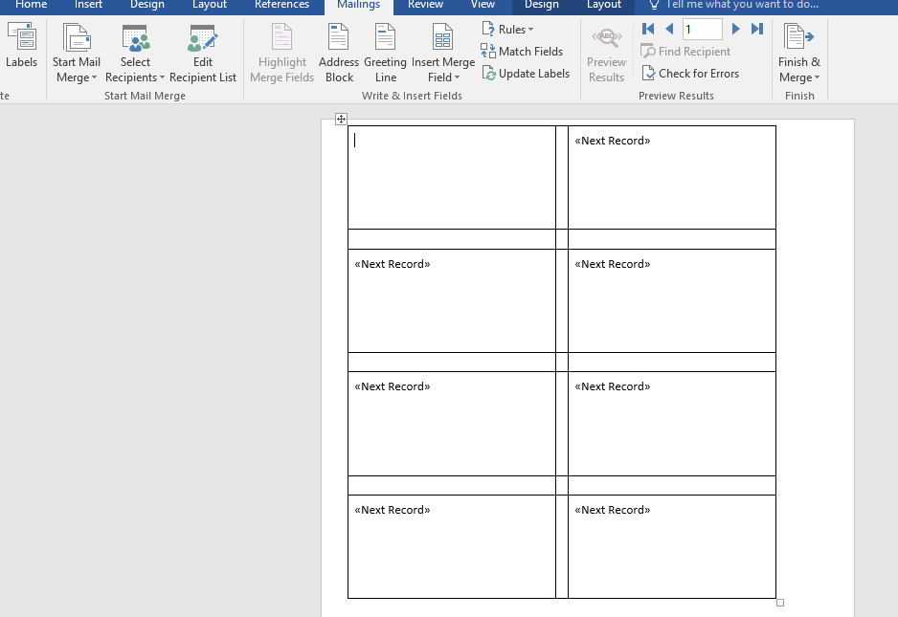Click the table move handle

[x=341, y=119]
